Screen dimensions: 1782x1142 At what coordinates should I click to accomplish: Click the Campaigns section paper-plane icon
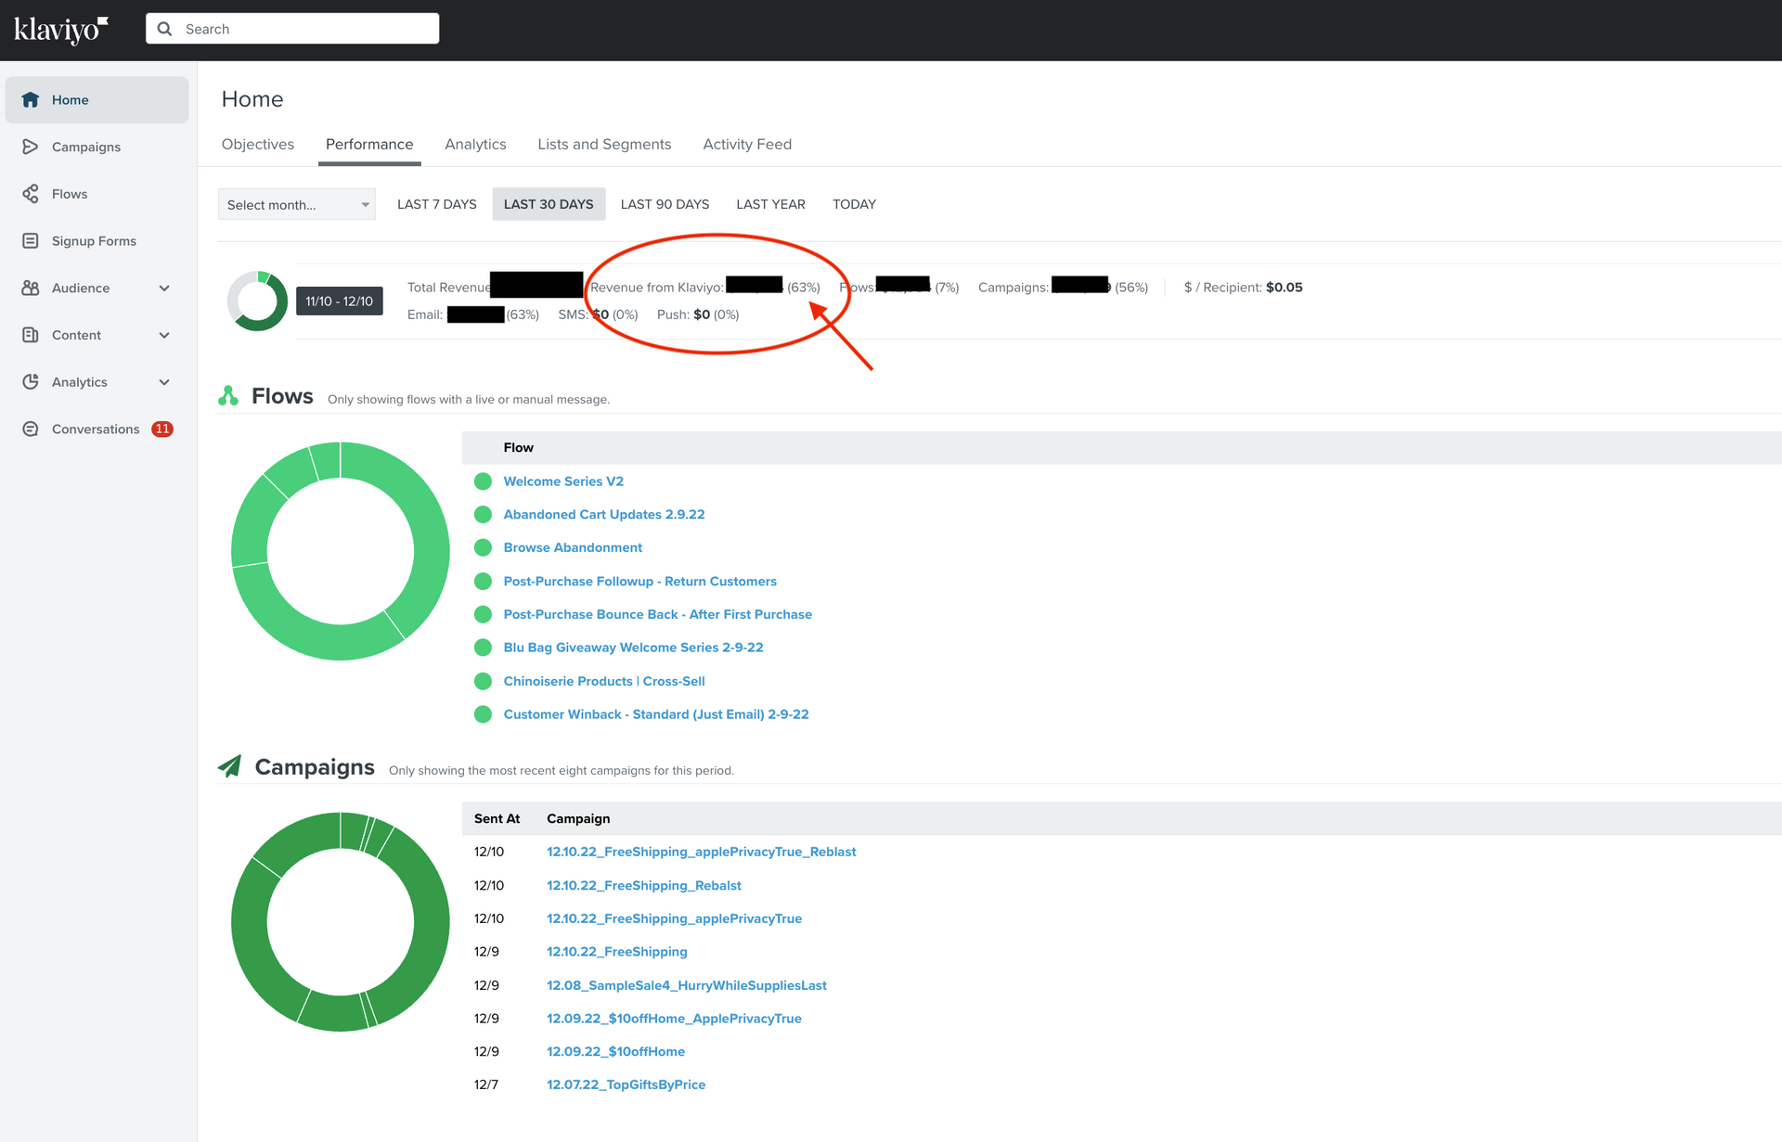tap(230, 766)
